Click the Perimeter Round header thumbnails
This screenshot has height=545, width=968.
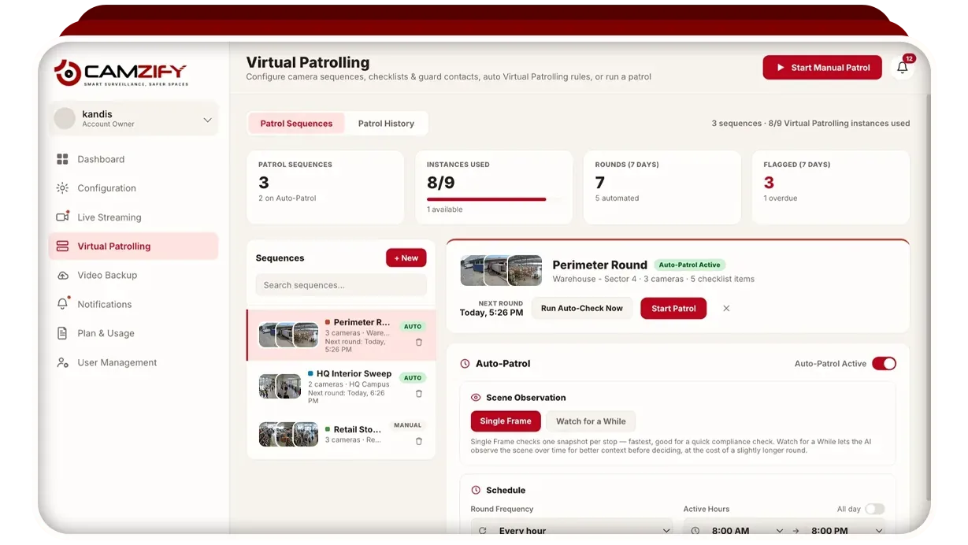pos(501,270)
